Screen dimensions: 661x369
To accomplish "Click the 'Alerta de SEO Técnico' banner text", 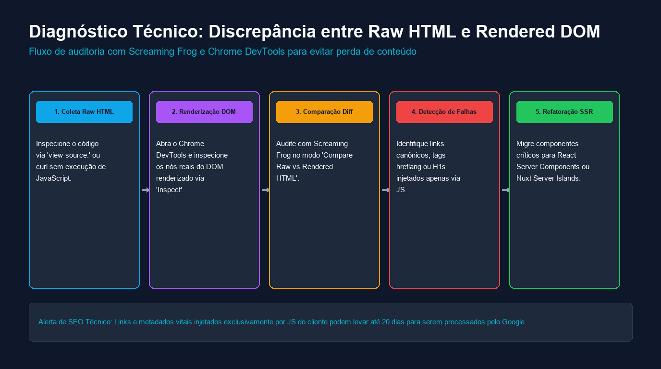I will [x=282, y=322].
